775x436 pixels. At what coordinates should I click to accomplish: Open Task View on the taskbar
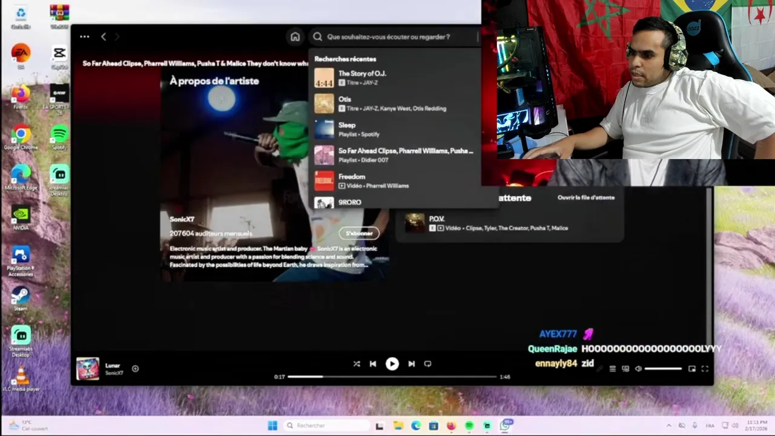(379, 426)
